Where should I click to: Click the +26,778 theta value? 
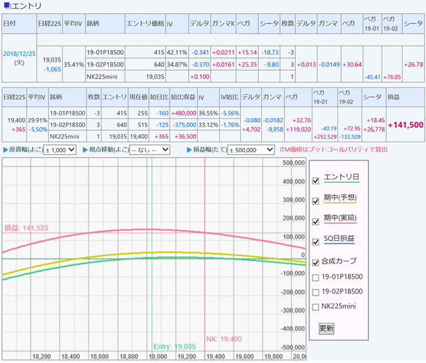(374, 129)
